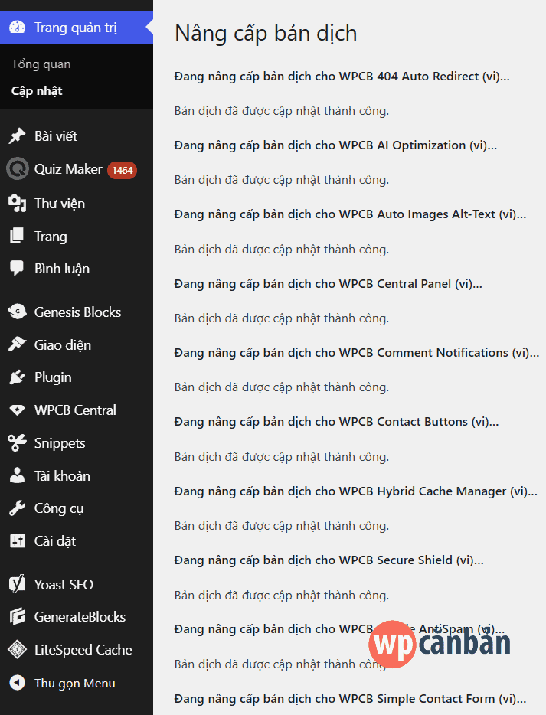Open the Trang quản trị menu
Viewport: 546px width, 715px height.
coord(76,28)
